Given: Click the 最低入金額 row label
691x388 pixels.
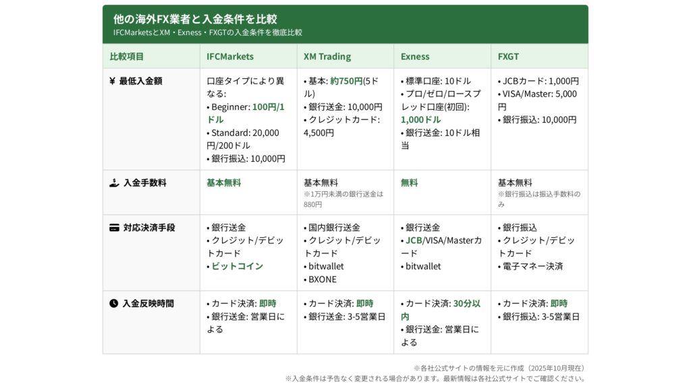Looking at the screenshot, I should 140,81.
